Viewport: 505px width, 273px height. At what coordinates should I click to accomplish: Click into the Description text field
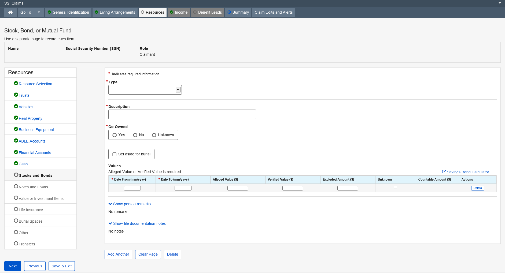click(x=182, y=114)
